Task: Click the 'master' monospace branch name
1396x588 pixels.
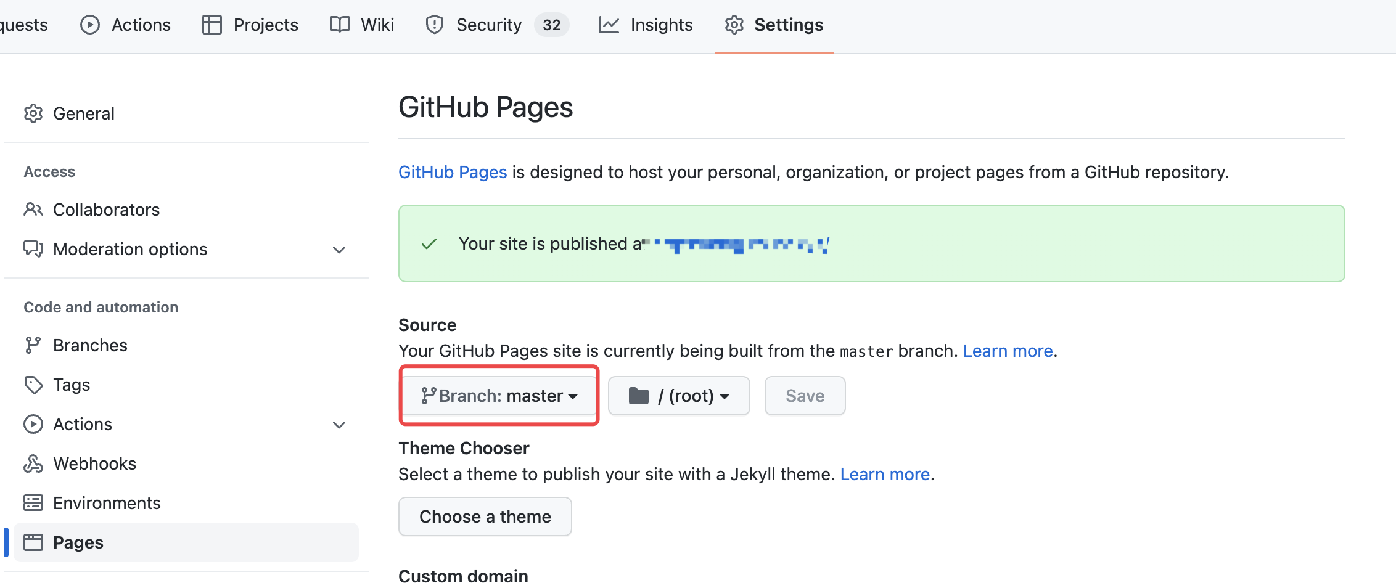Action: click(866, 351)
